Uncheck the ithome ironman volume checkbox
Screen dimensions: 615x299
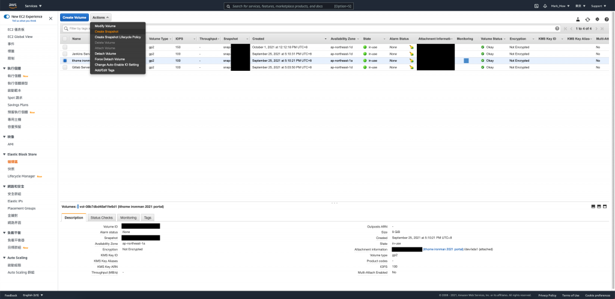click(65, 61)
